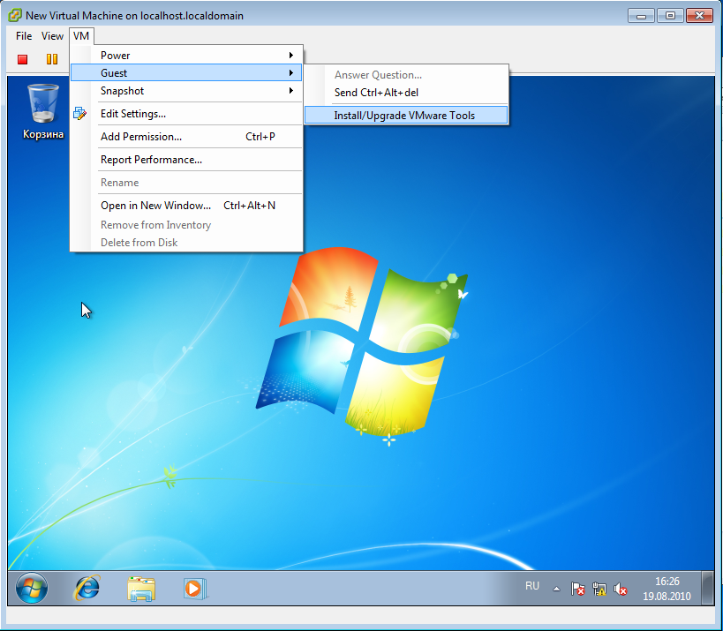Image resolution: width=723 pixels, height=631 pixels.
Task: Click the Show desktop button by the clock
Action: (x=708, y=588)
